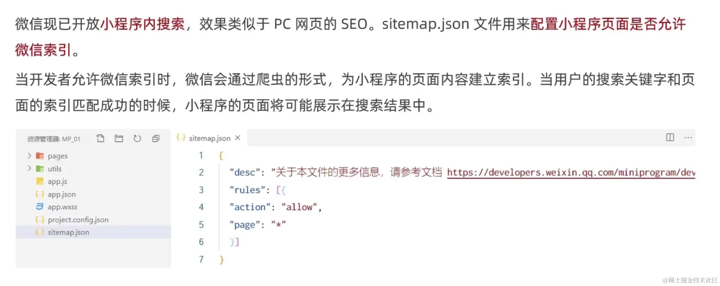Screen dimensions: 720x286
Task: Open app.json in the file tree
Action: (x=62, y=194)
